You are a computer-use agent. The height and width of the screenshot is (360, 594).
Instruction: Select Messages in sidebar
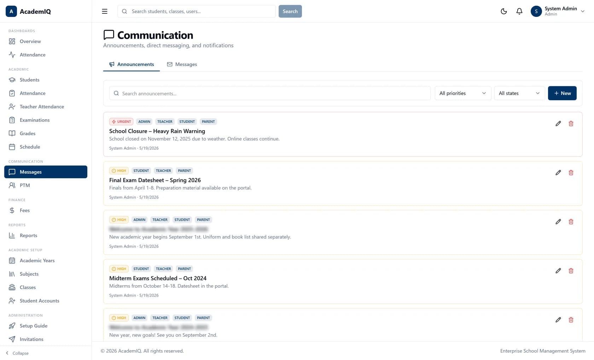coord(46,172)
